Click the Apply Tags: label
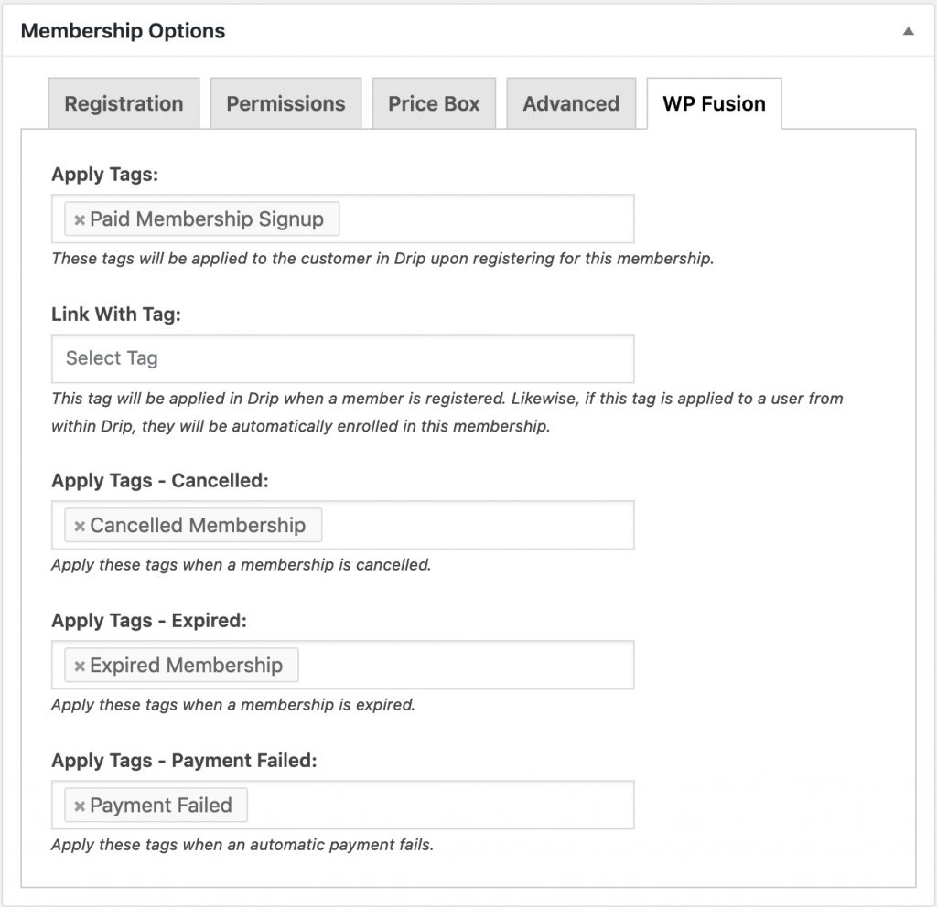Viewport: 937px width, 907px height. tap(104, 175)
